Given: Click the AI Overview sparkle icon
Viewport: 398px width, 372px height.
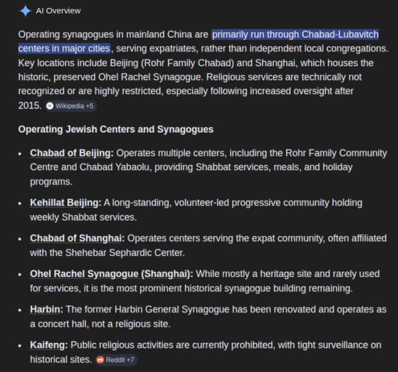Looking at the screenshot, I should (25, 11).
